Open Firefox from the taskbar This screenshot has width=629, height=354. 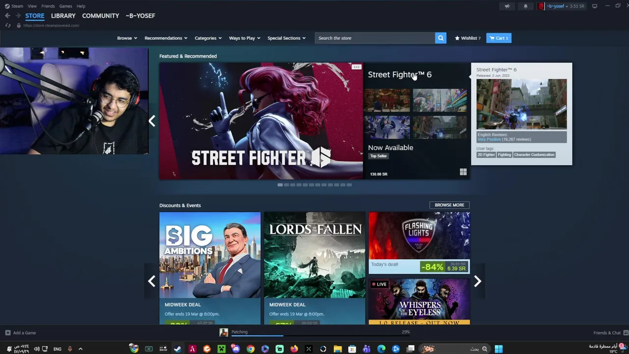(294, 349)
